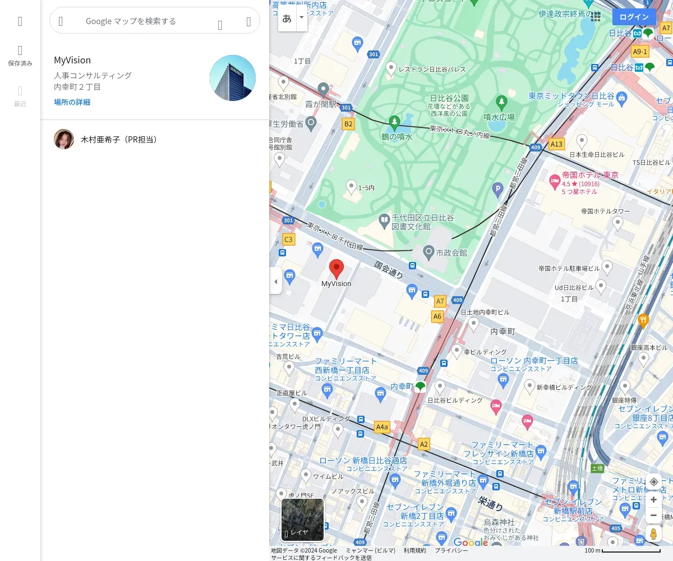Click the MyVision place title text
This screenshot has width=673, height=561.
tap(72, 60)
